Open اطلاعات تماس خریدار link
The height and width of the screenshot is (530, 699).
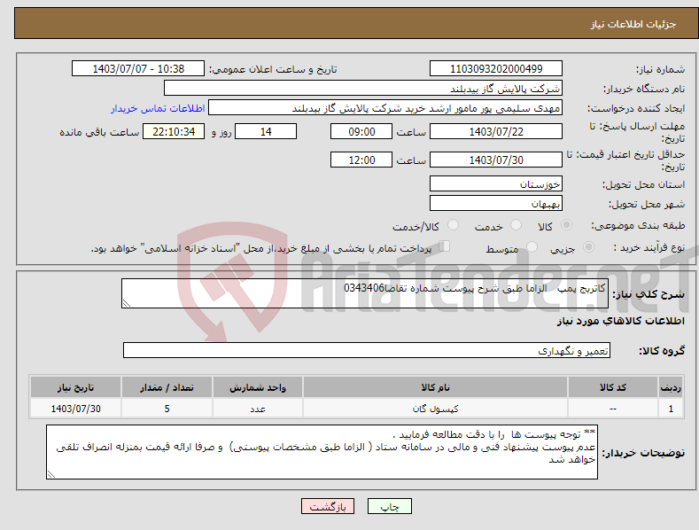158,108
